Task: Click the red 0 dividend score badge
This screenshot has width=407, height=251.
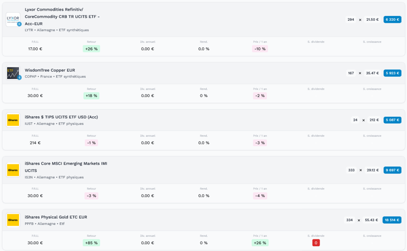Action: (x=316, y=243)
